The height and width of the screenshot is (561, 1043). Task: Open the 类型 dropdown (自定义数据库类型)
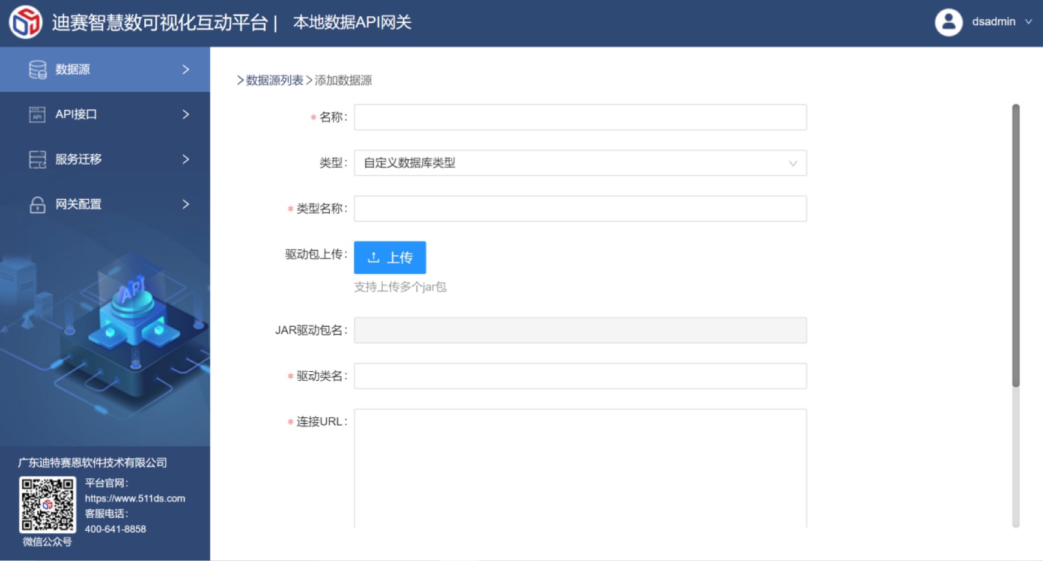(580, 163)
